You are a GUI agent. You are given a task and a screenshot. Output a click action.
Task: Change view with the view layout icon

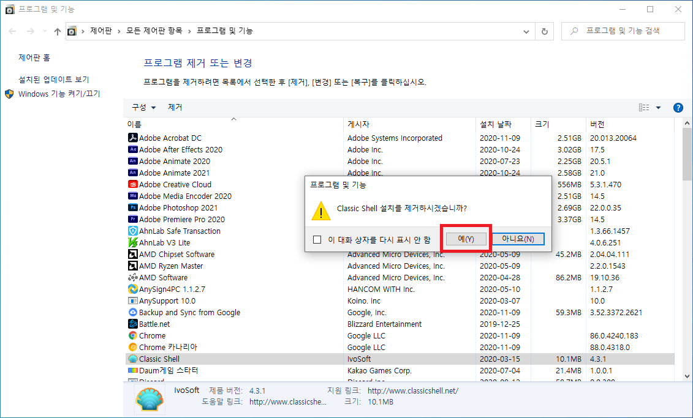[x=644, y=108]
